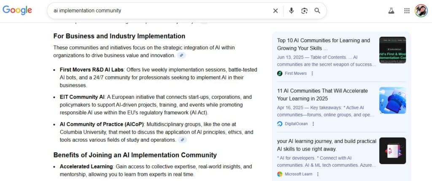The image size is (432, 181).
Task: Click 'AI Community of Practice (AICoP)' text
Action: click(102, 124)
